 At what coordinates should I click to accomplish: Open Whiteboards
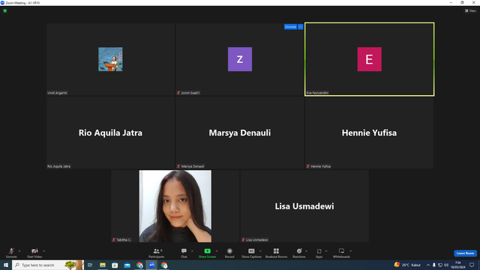[341, 253]
